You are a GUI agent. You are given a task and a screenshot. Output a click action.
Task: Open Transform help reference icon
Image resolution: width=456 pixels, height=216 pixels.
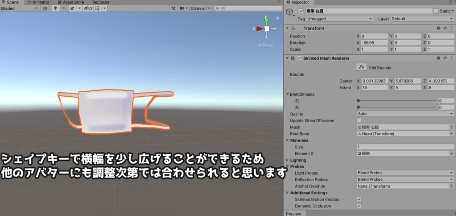(x=438, y=28)
